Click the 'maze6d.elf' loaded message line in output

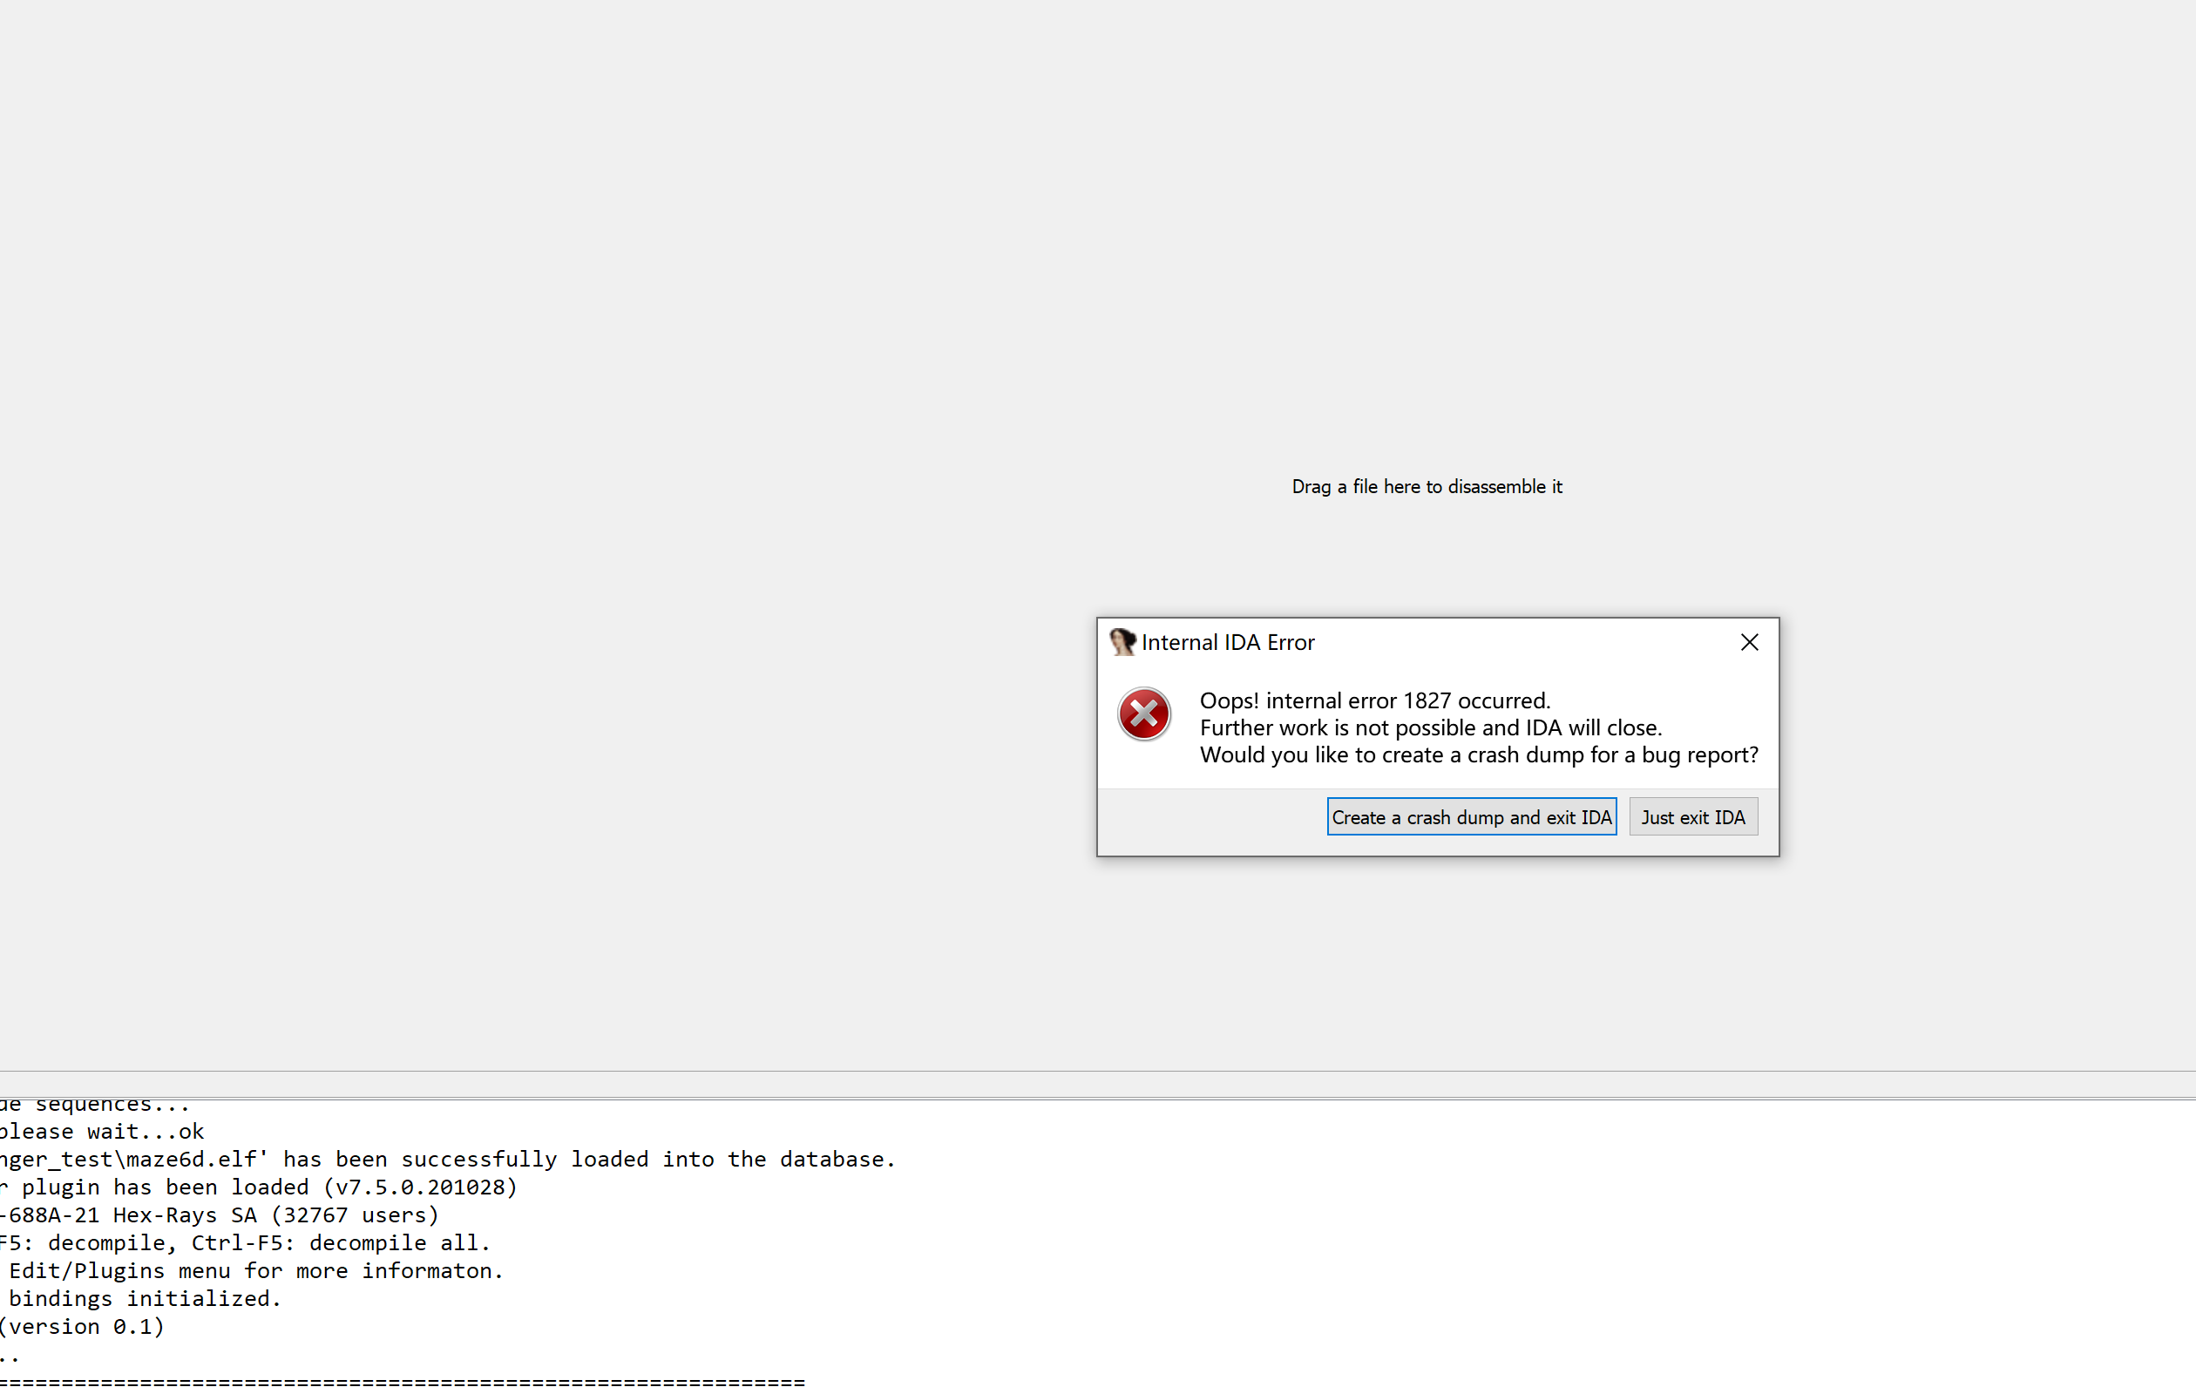pos(447,1159)
